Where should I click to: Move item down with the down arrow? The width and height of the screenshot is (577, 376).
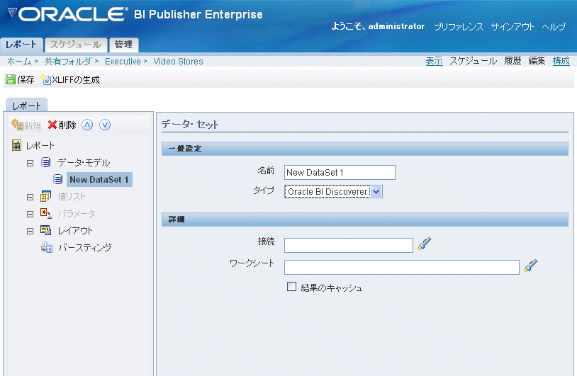click(x=105, y=125)
